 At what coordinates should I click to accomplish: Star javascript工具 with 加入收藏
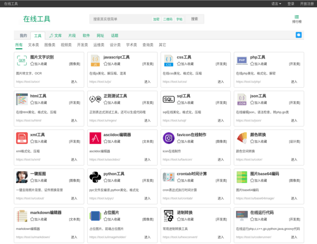[112, 64]
